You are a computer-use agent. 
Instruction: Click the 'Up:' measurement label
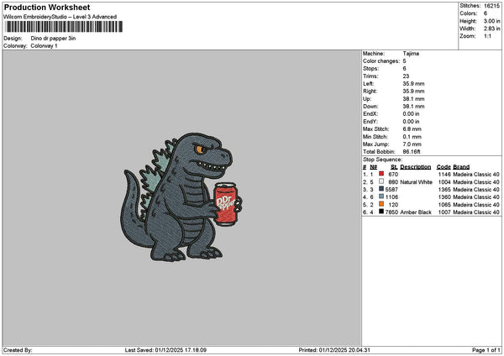[367, 99]
